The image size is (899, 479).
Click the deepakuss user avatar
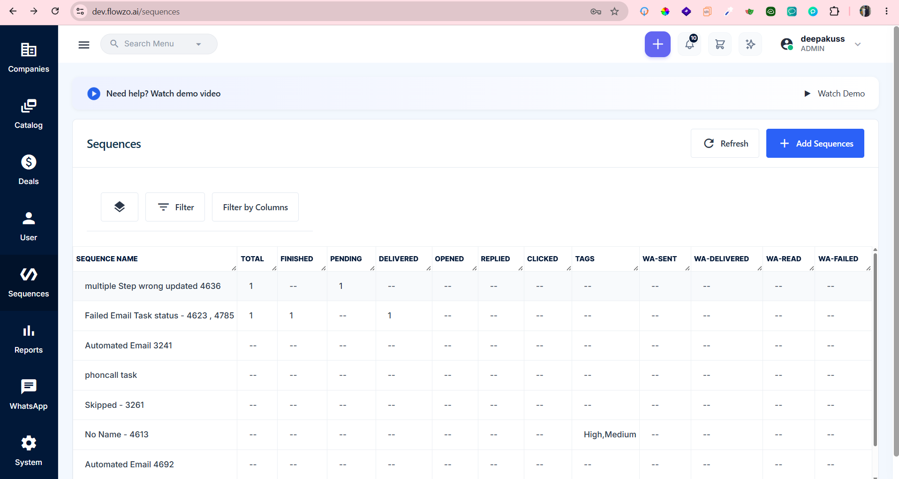coord(787,44)
